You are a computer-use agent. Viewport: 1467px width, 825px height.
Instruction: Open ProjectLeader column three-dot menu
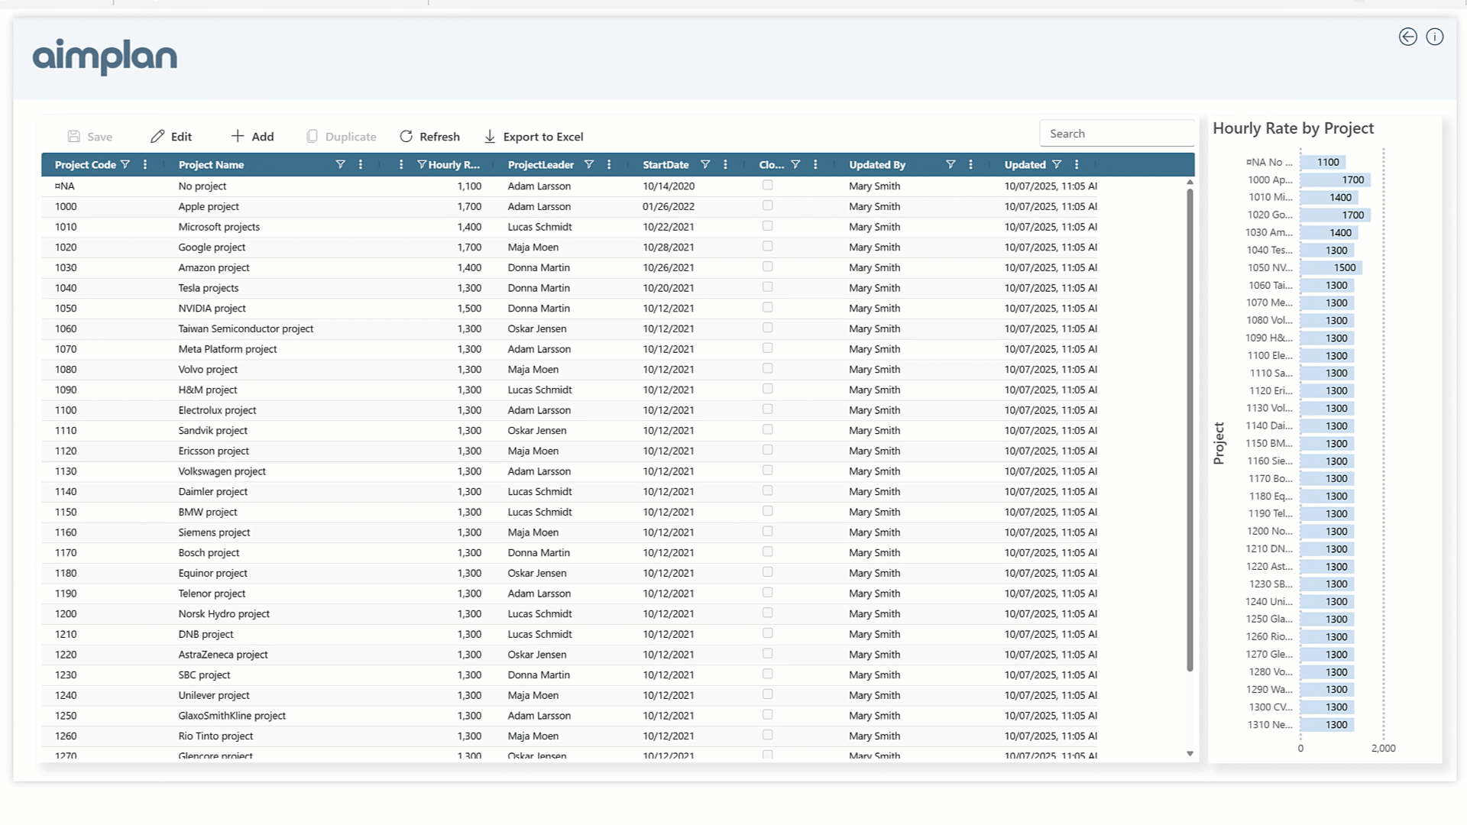[x=609, y=164]
